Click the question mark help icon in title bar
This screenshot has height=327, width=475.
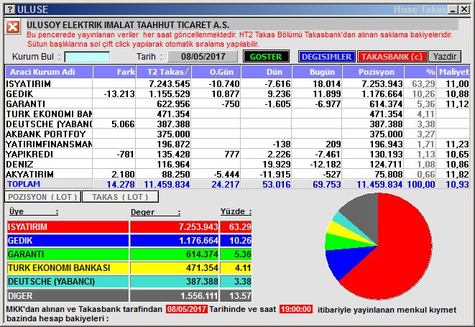pyautogui.click(x=10, y=9)
